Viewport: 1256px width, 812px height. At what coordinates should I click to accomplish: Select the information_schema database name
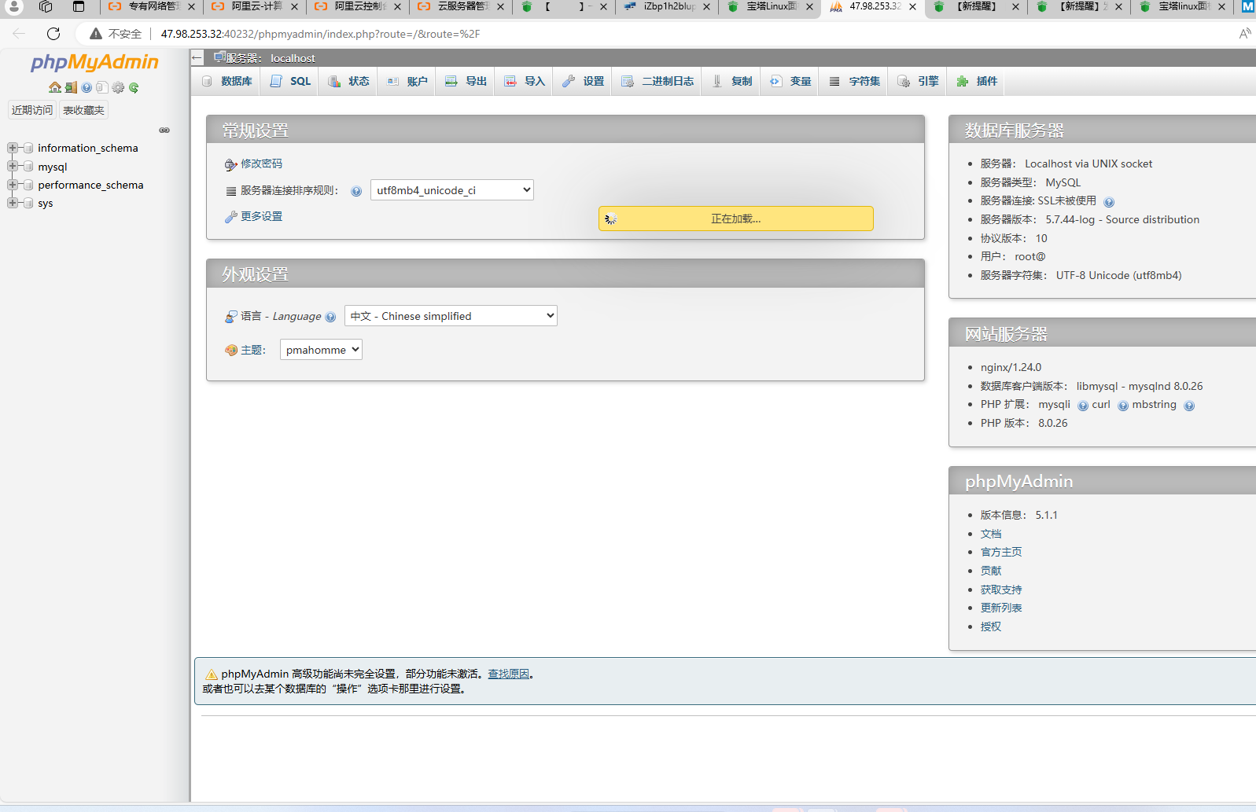88,148
